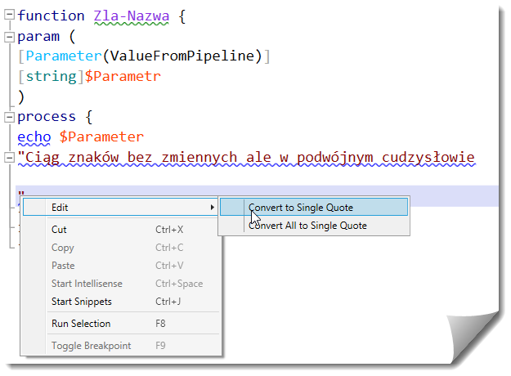Click Start Intellisense menu entry
Viewport: 511px width, 376px height.
pyautogui.click(x=87, y=284)
